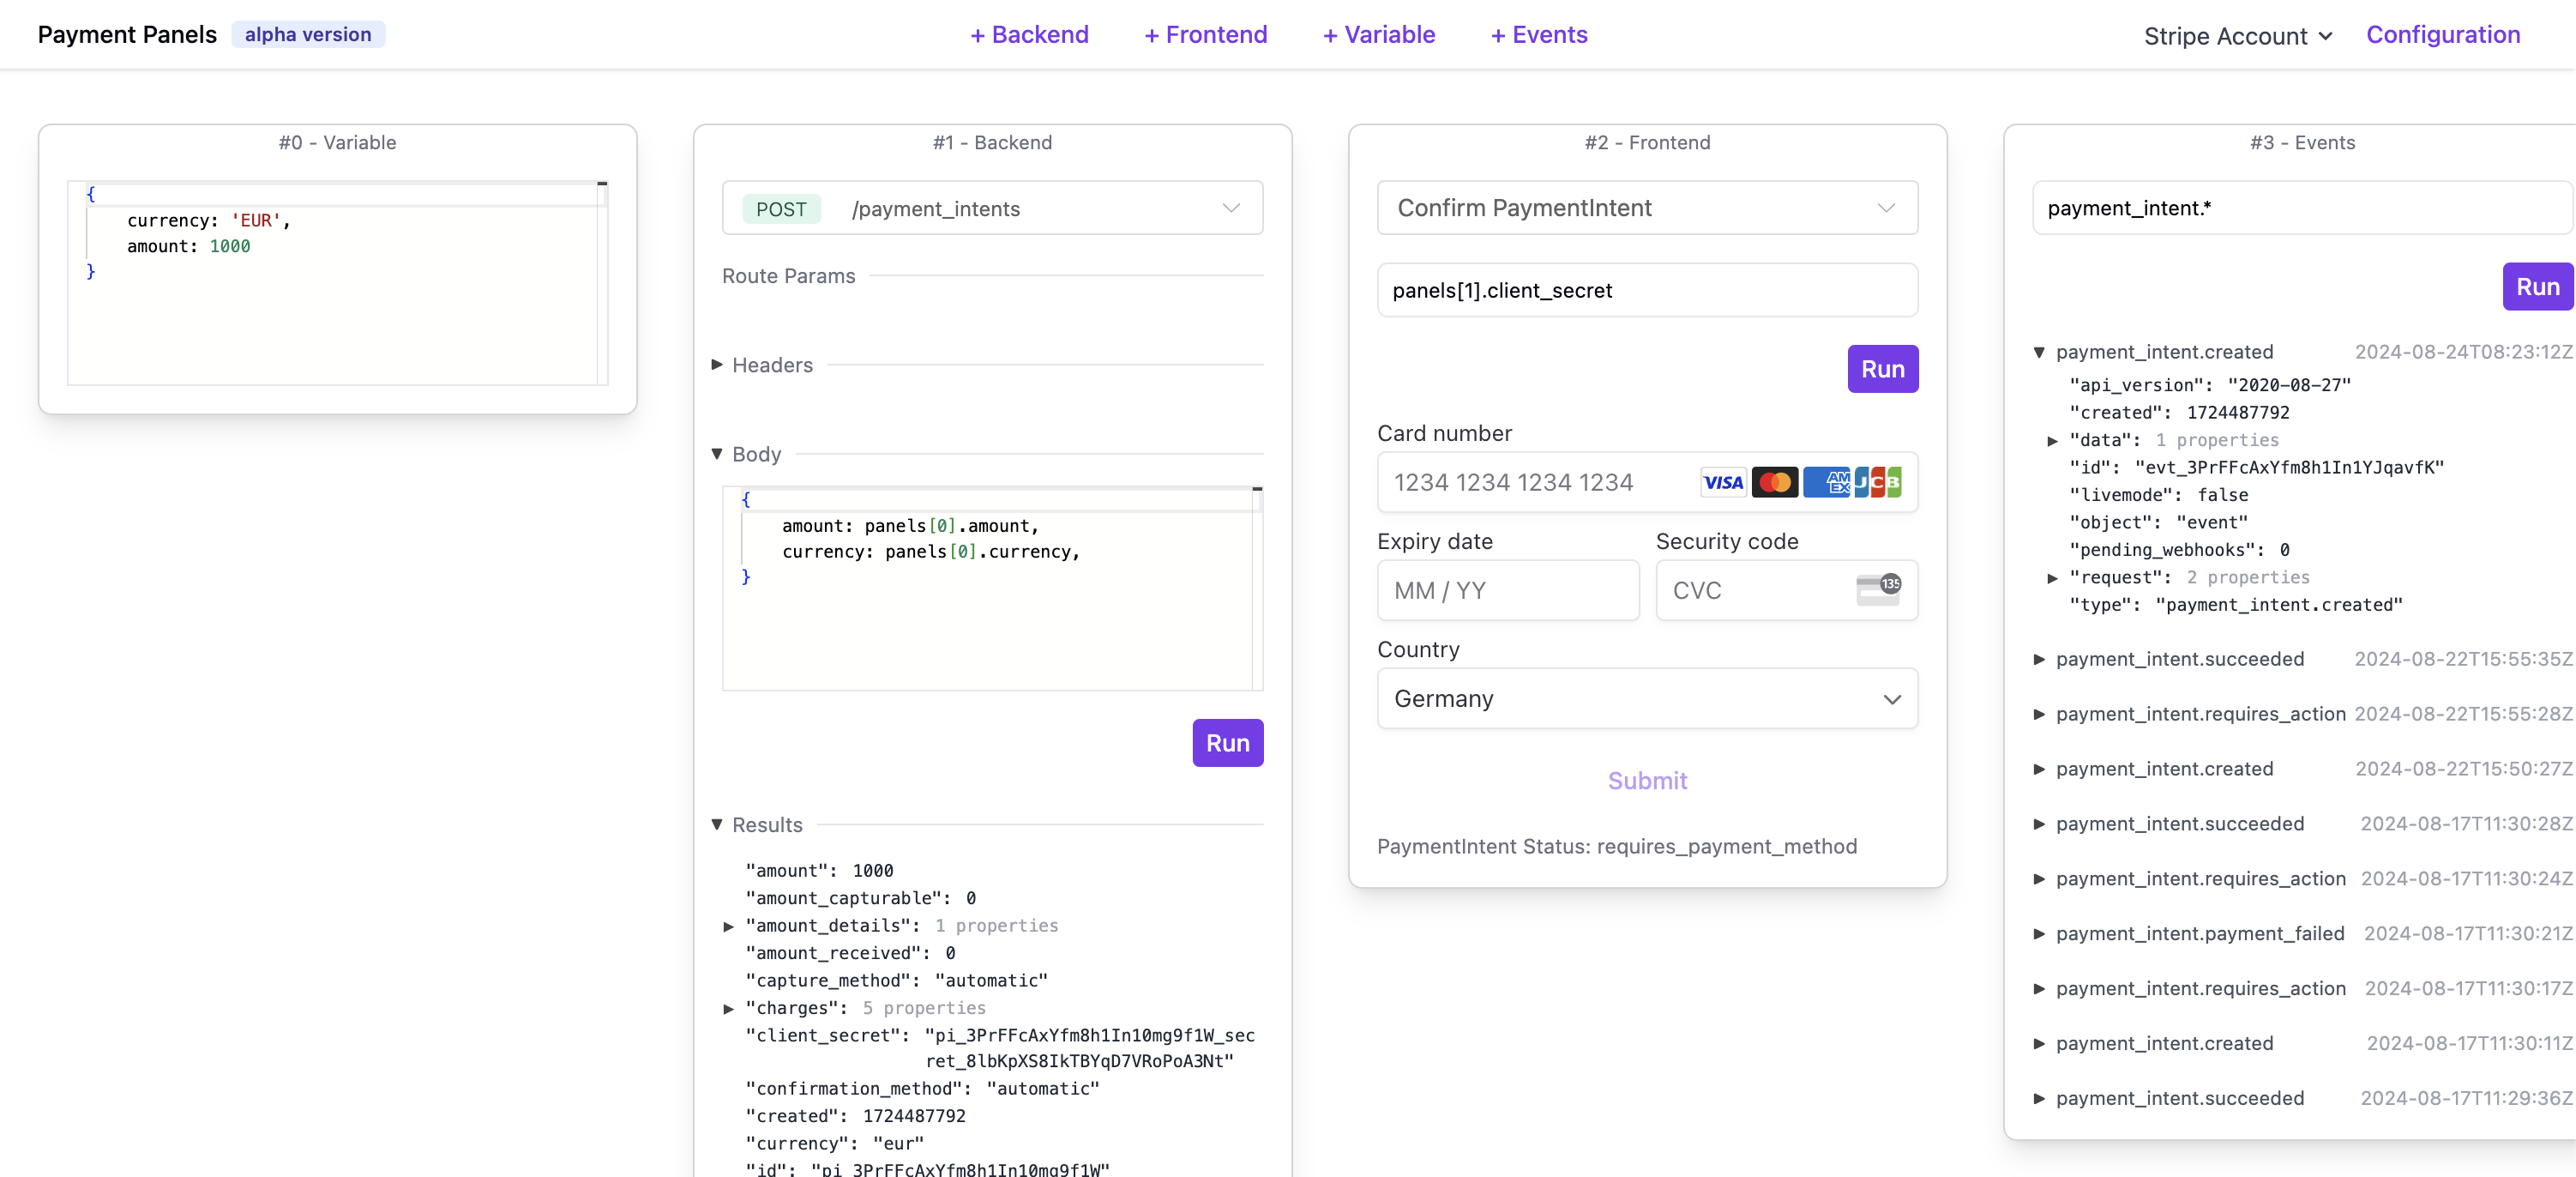Viewport: 2576px width, 1177px height.
Task: Collapse the Body section
Action: (x=717, y=454)
